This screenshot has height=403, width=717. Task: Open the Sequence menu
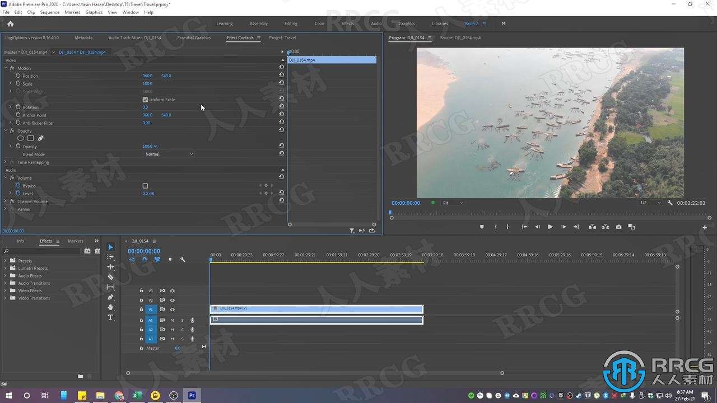pyautogui.click(x=50, y=12)
